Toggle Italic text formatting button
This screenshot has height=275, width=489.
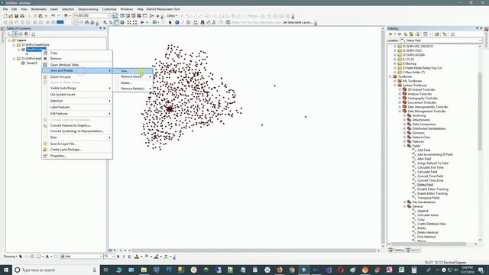click(124, 257)
